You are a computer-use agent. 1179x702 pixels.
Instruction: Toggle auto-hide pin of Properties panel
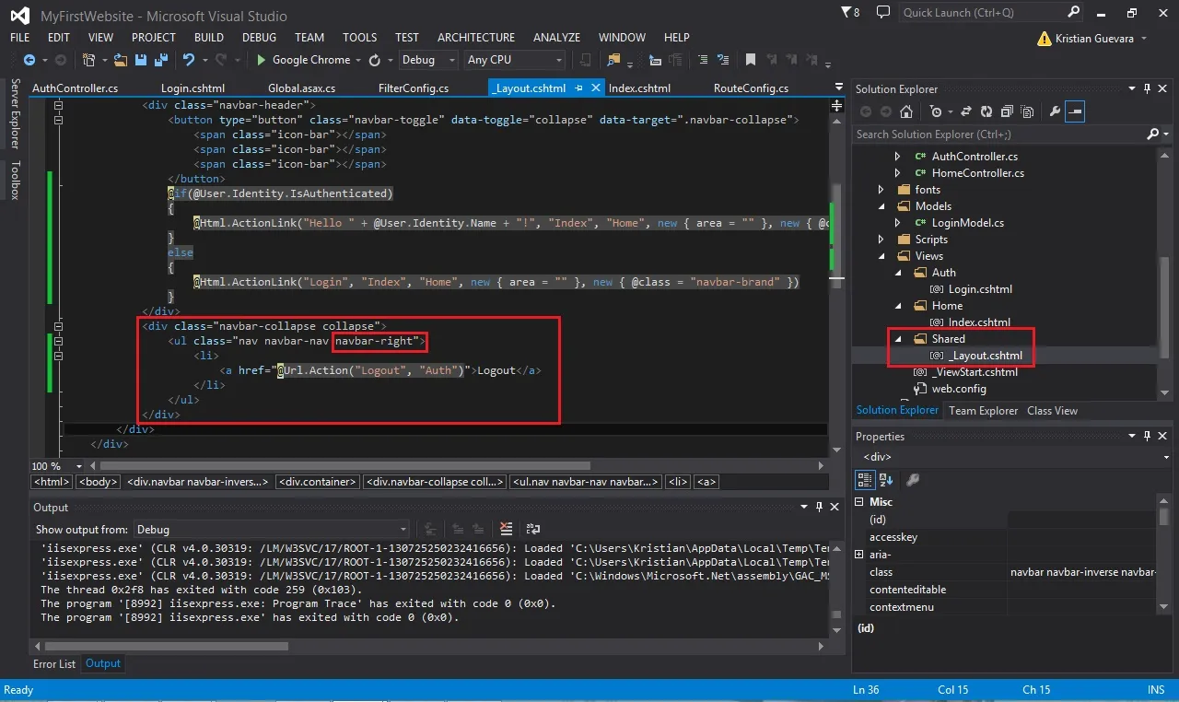pyautogui.click(x=1148, y=436)
